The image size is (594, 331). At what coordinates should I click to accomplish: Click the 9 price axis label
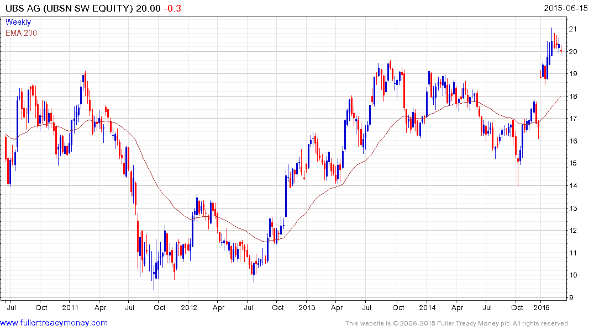[571, 298]
